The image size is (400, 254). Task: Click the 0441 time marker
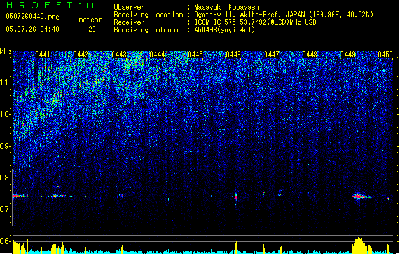[43, 55]
